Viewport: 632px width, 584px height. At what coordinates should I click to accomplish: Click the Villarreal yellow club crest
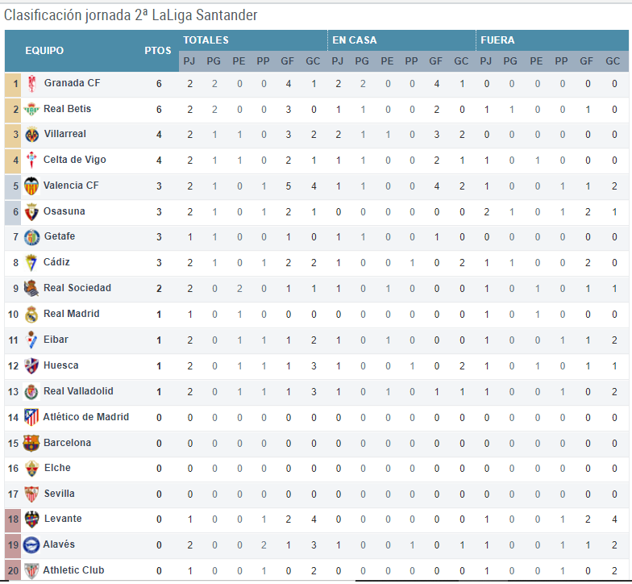(32, 135)
